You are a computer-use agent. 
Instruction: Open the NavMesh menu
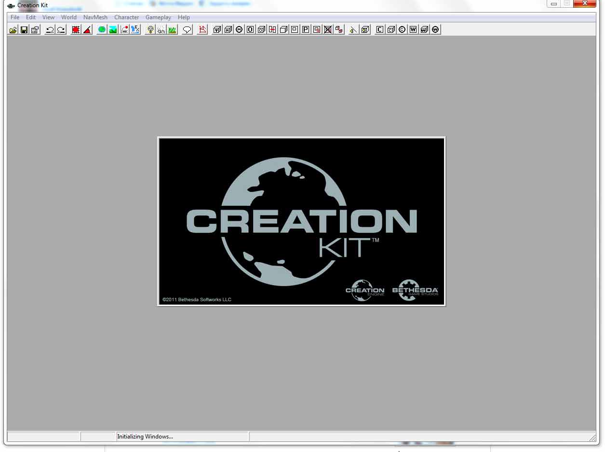[x=95, y=17]
